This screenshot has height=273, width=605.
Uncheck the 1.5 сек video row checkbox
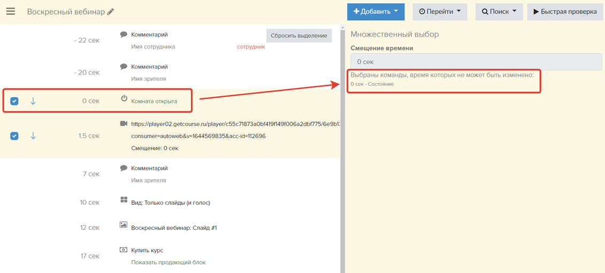[14, 136]
